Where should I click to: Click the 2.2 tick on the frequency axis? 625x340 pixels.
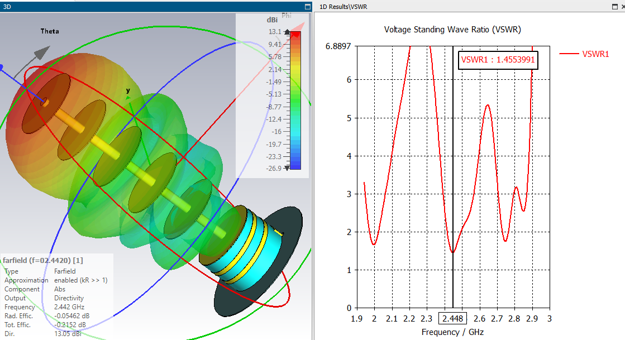pos(409,318)
